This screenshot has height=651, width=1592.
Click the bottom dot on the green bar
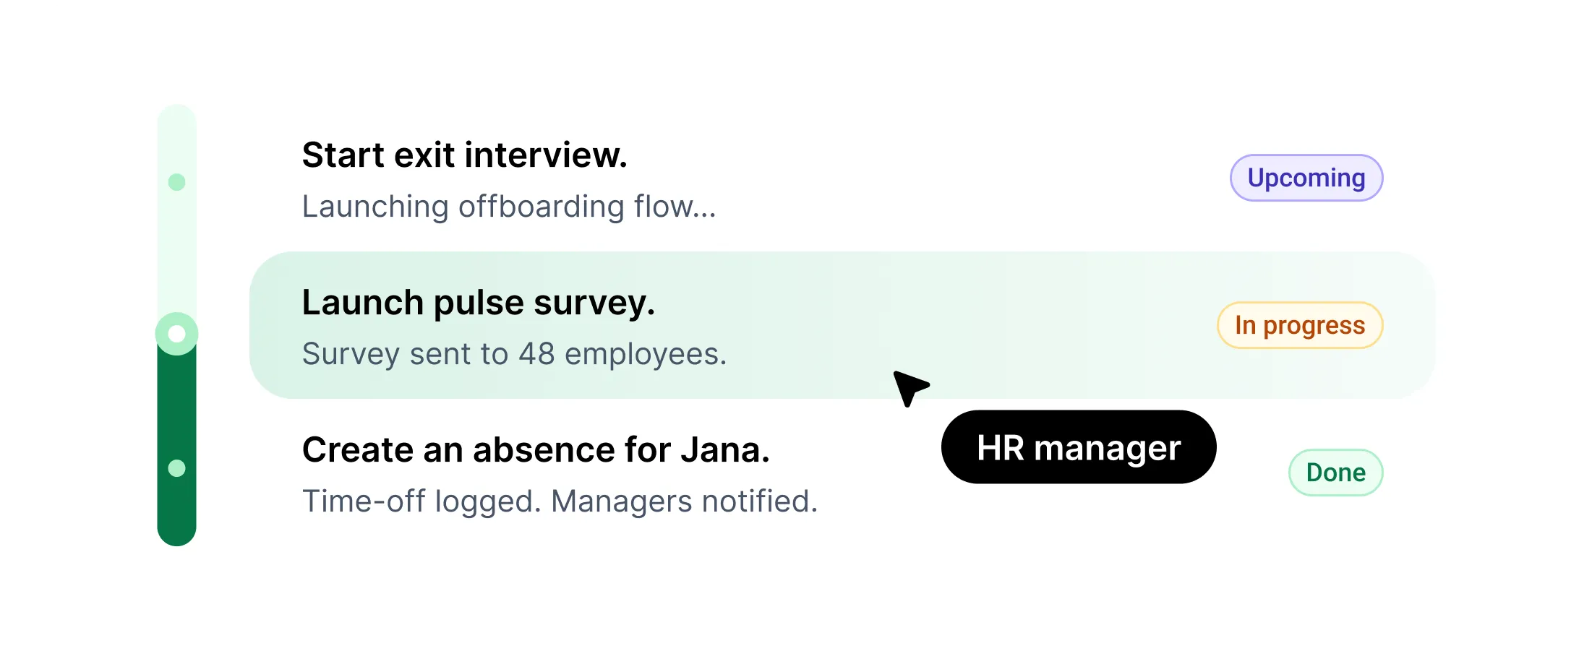click(x=176, y=468)
